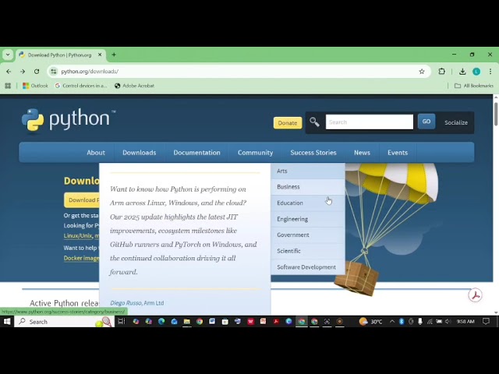The width and height of the screenshot is (499, 374).
Task: Click the browser forward arrow
Action: (23, 72)
